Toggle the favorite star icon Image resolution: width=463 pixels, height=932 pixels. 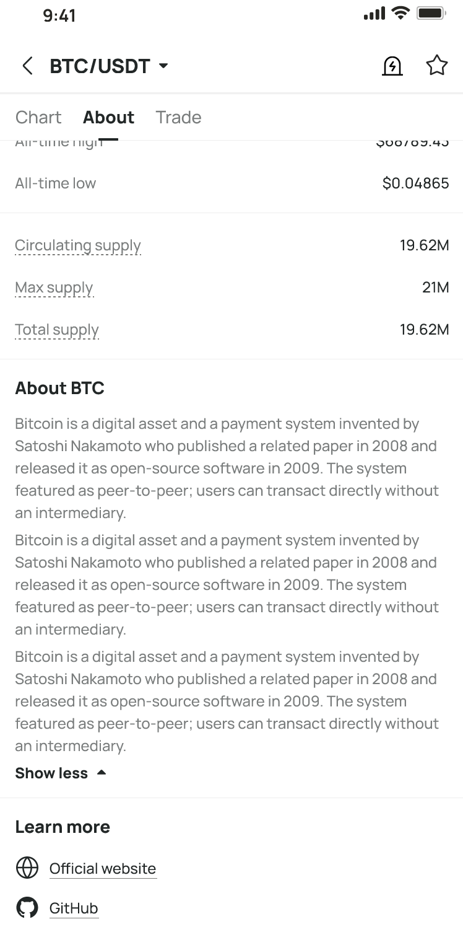click(x=437, y=65)
